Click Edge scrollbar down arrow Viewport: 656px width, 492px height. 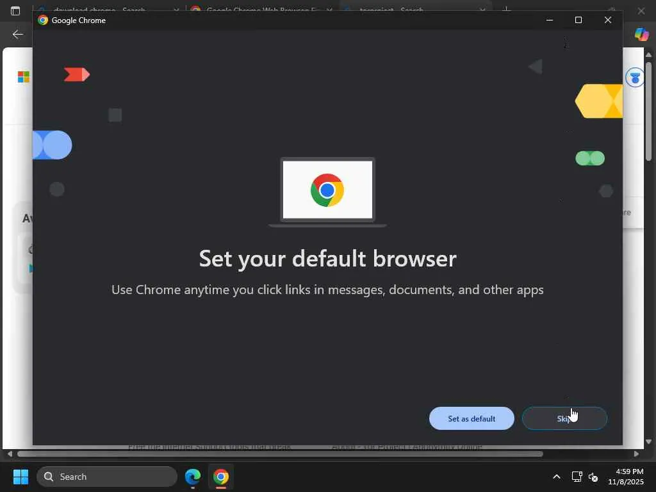(648, 442)
